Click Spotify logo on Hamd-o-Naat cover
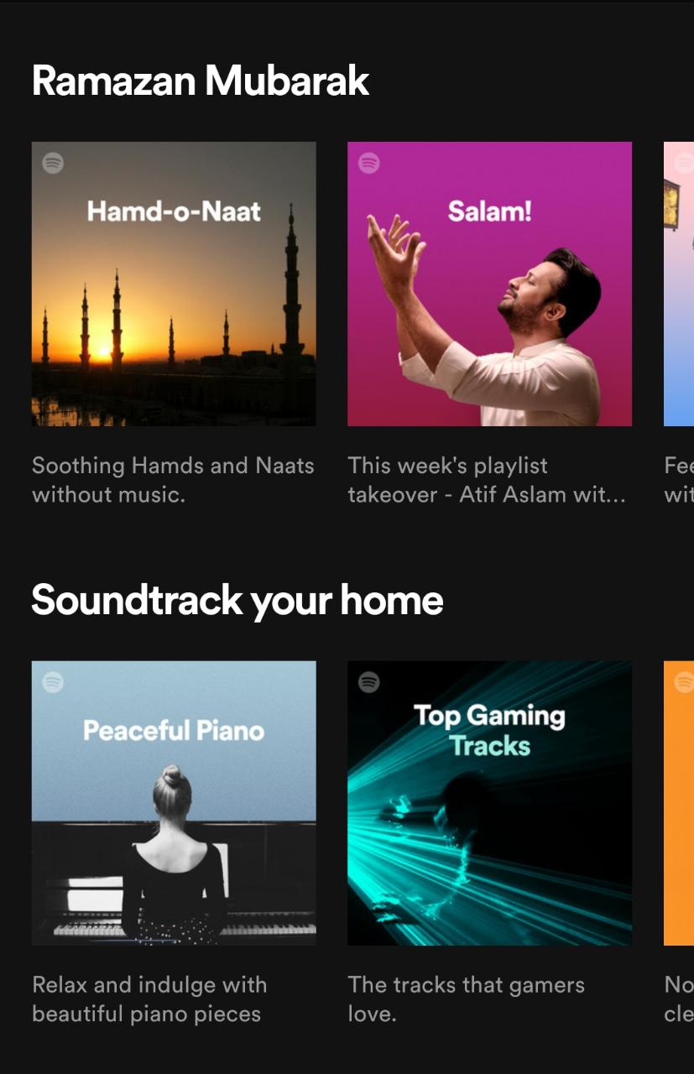Screen dimensions: 694x1074 (53, 163)
